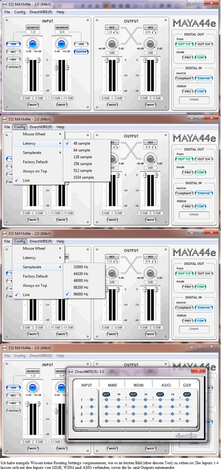Enable MIC input in the no-menu window
This screenshot has width=221, height=471.
(x=13, y=52)
